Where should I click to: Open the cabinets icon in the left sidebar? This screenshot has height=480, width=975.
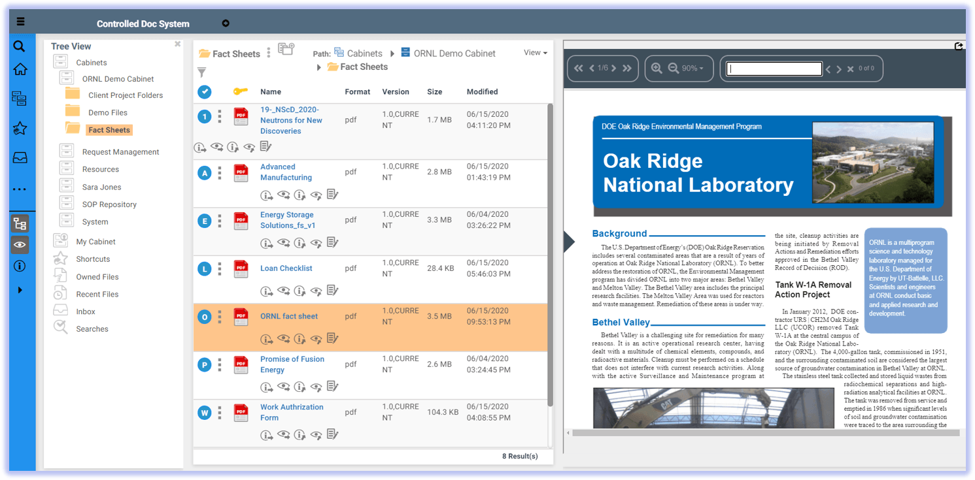click(x=20, y=99)
